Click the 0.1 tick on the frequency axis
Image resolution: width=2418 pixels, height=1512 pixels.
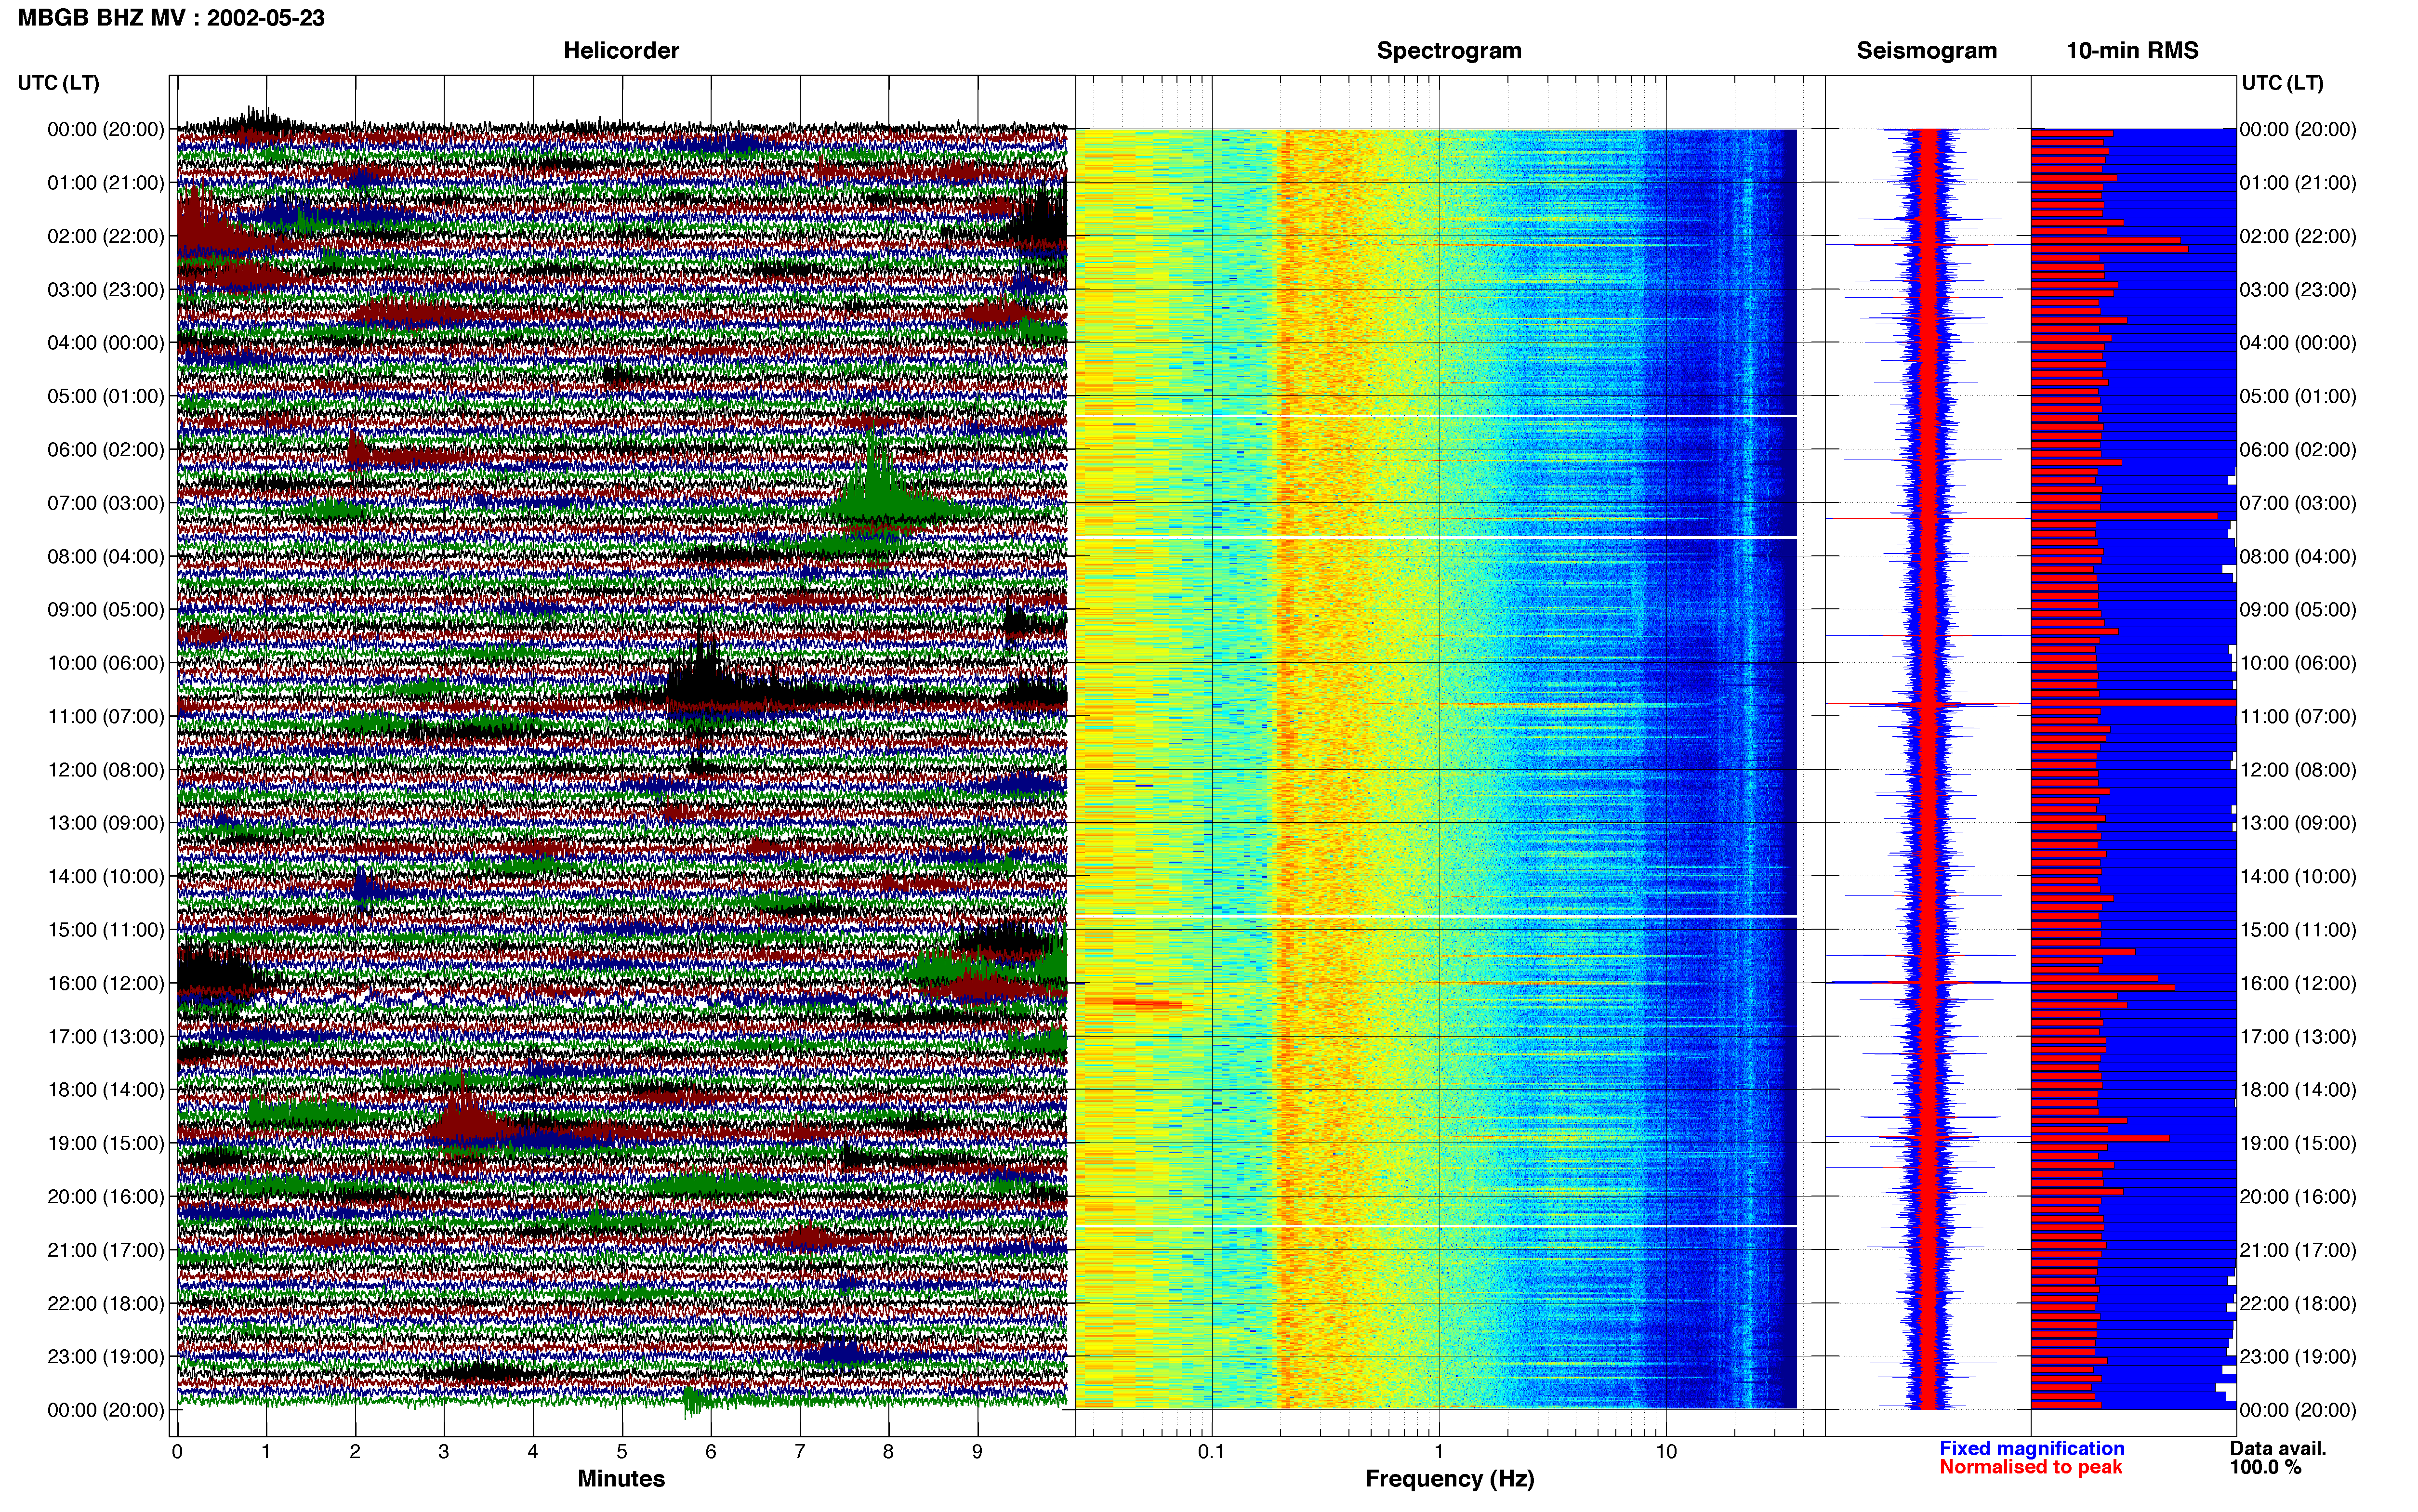(x=1211, y=1451)
